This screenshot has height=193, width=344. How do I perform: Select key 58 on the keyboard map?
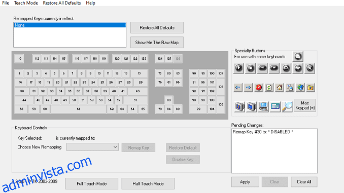coord(21,109)
